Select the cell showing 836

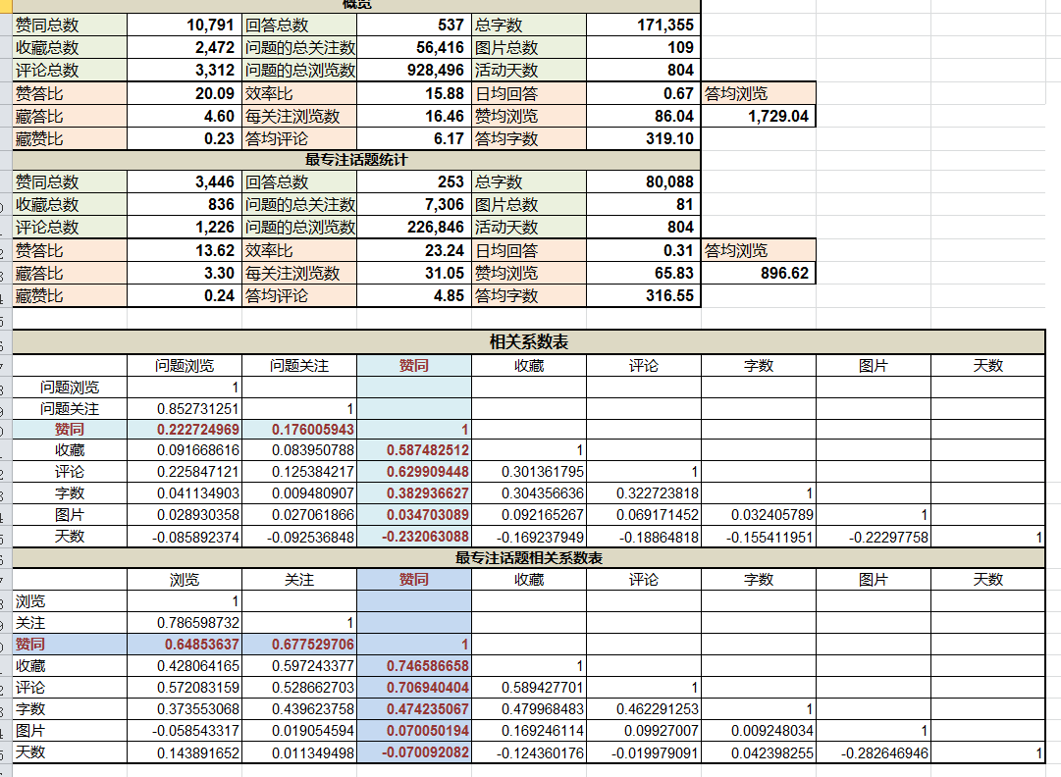coord(185,204)
